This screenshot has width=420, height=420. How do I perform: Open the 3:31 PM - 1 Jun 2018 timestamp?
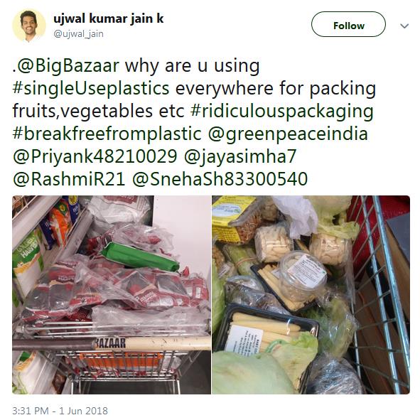(60, 411)
